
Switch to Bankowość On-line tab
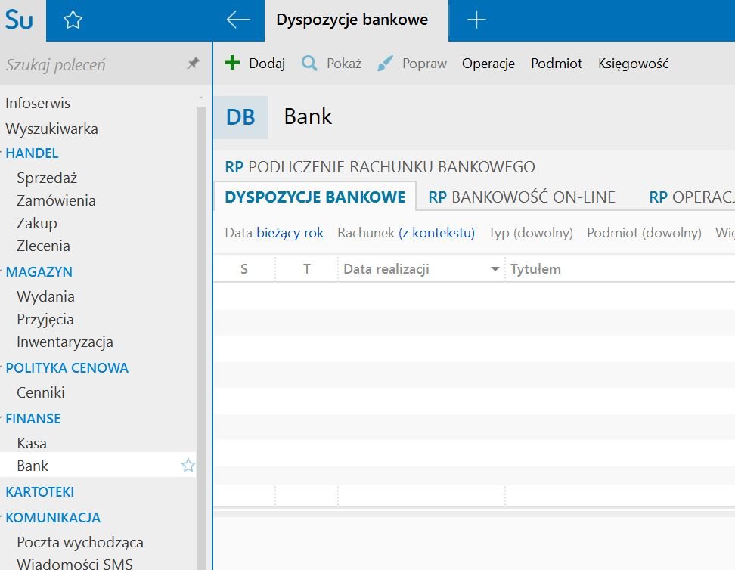click(522, 197)
